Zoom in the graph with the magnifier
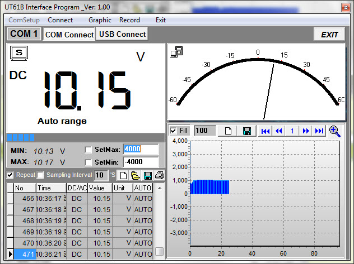 (x=334, y=131)
